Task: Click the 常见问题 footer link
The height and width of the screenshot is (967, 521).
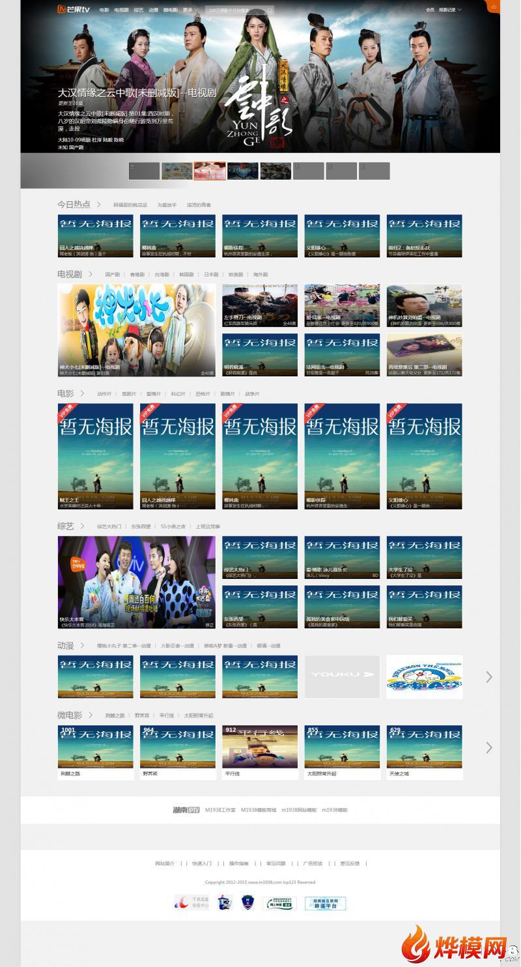Action: pyautogui.click(x=275, y=863)
